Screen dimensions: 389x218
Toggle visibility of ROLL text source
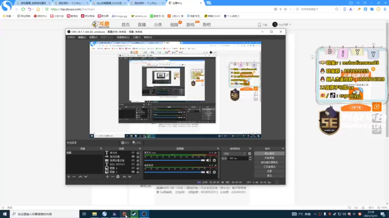133,164
